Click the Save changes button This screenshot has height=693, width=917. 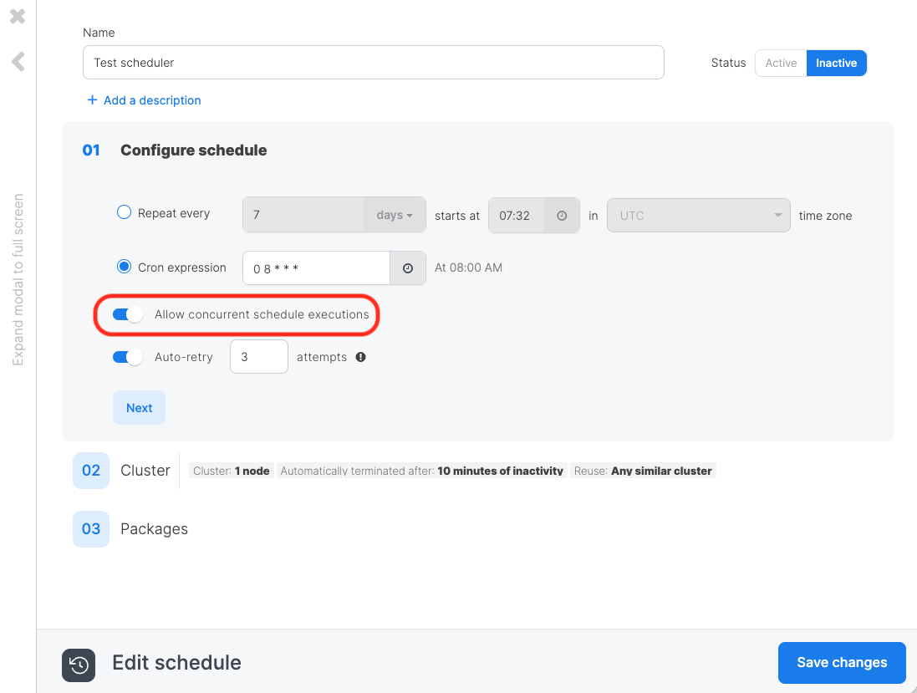pos(841,663)
